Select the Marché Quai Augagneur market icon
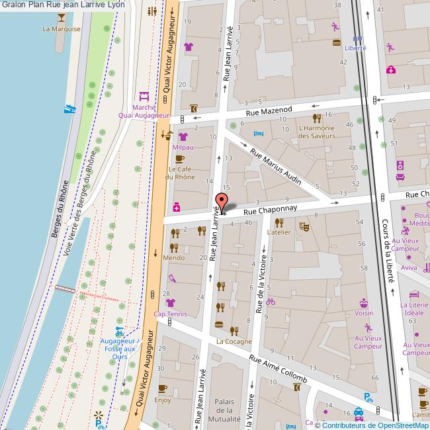This screenshot has width=430, height=430. pyautogui.click(x=144, y=97)
